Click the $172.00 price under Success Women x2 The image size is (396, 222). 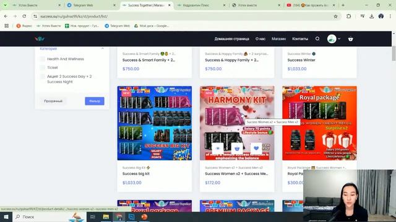pos(213,183)
